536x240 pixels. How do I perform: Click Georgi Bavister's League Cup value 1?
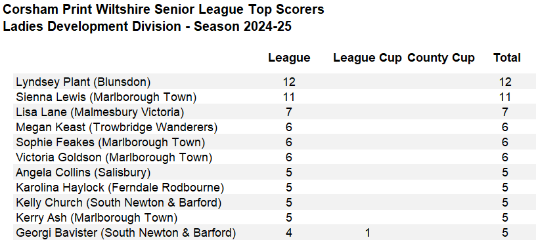[367, 233]
